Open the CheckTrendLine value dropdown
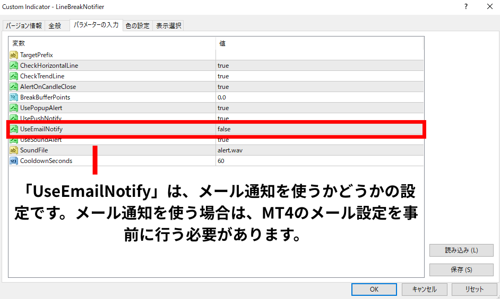Screen dimensions: 500x299 click(318, 76)
